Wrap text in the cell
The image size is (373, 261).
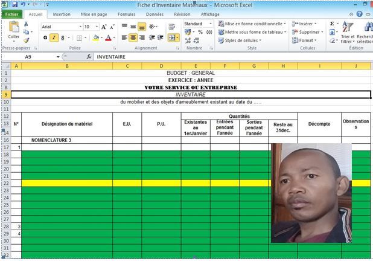(x=172, y=27)
